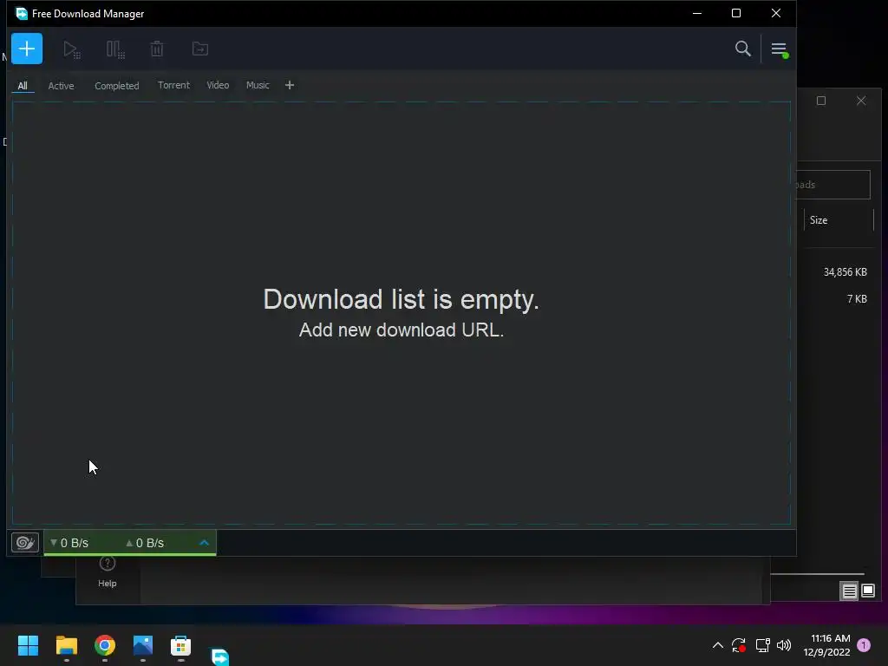
Task: Maximize the Free Download Manager window
Action: [x=736, y=13]
